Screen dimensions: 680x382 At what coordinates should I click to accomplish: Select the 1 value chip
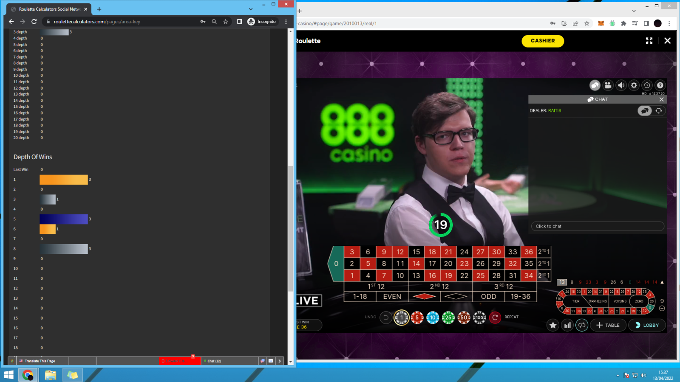(x=401, y=317)
